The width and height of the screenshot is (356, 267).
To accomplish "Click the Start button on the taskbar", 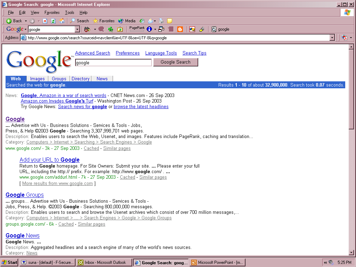I will point(9,262).
